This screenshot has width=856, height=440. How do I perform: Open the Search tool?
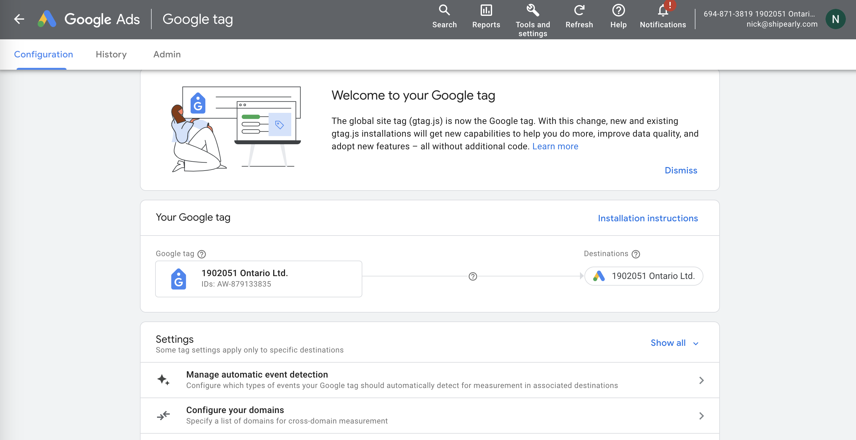coord(444,16)
